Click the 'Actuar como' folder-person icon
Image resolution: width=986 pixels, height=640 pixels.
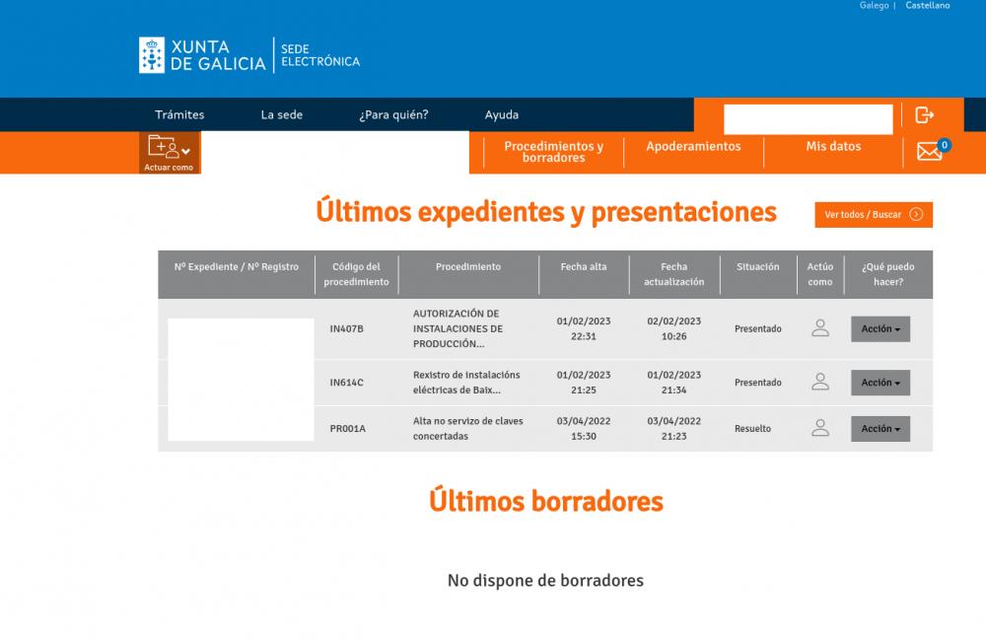[x=170, y=152]
